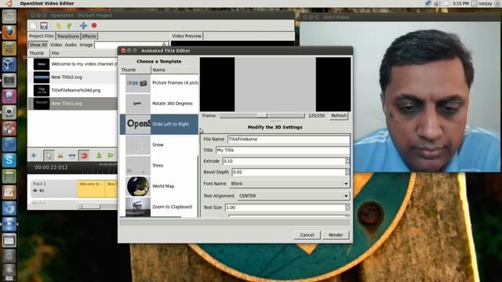
Task: Toggle Track 2 visibility eye icon
Action: pyautogui.click(x=35, y=191)
